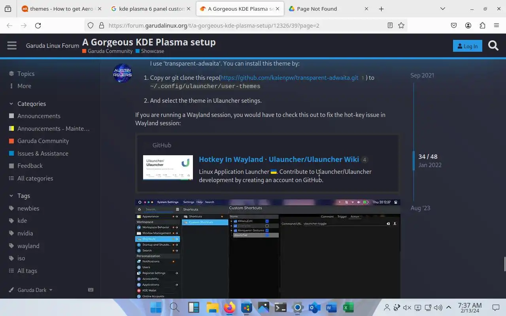Close the 'Page Not Found' tab
Screen dimensions: 506x316
click(366, 9)
